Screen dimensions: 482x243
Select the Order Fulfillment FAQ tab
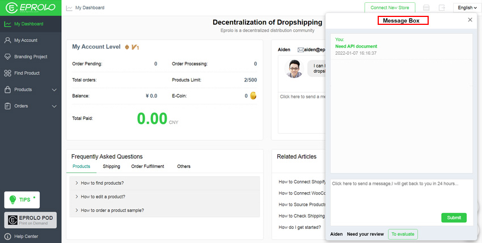point(147,166)
